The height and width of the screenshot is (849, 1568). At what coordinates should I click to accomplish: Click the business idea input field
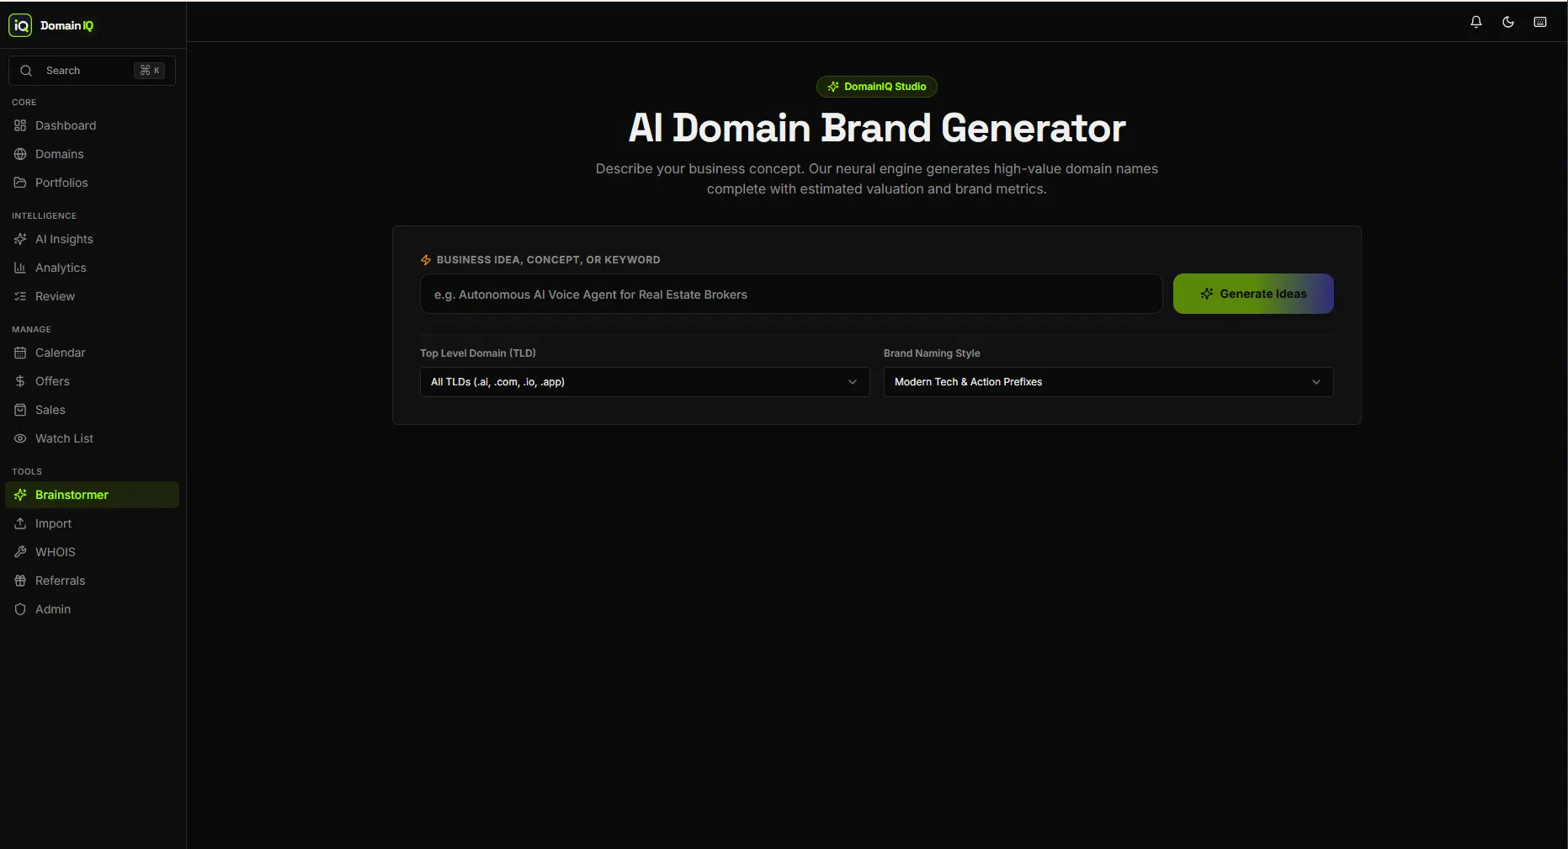[791, 294]
